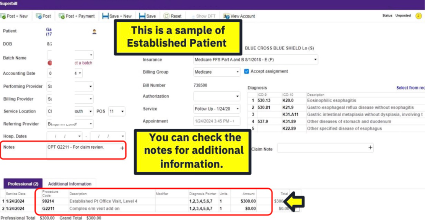Select procedure code G2211
This screenshot has width=425, height=220.
point(48,209)
